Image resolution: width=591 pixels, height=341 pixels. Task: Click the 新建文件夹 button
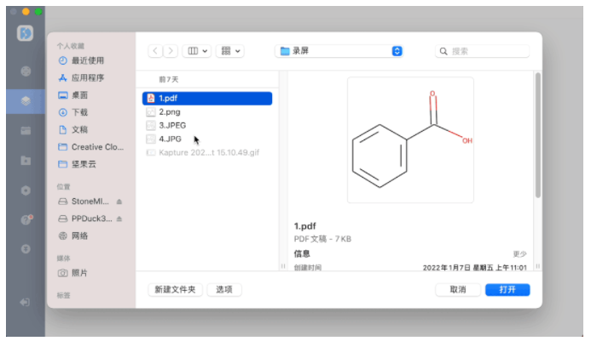pos(176,290)
